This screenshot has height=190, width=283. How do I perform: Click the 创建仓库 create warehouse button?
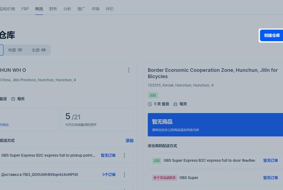pos(271,35)
